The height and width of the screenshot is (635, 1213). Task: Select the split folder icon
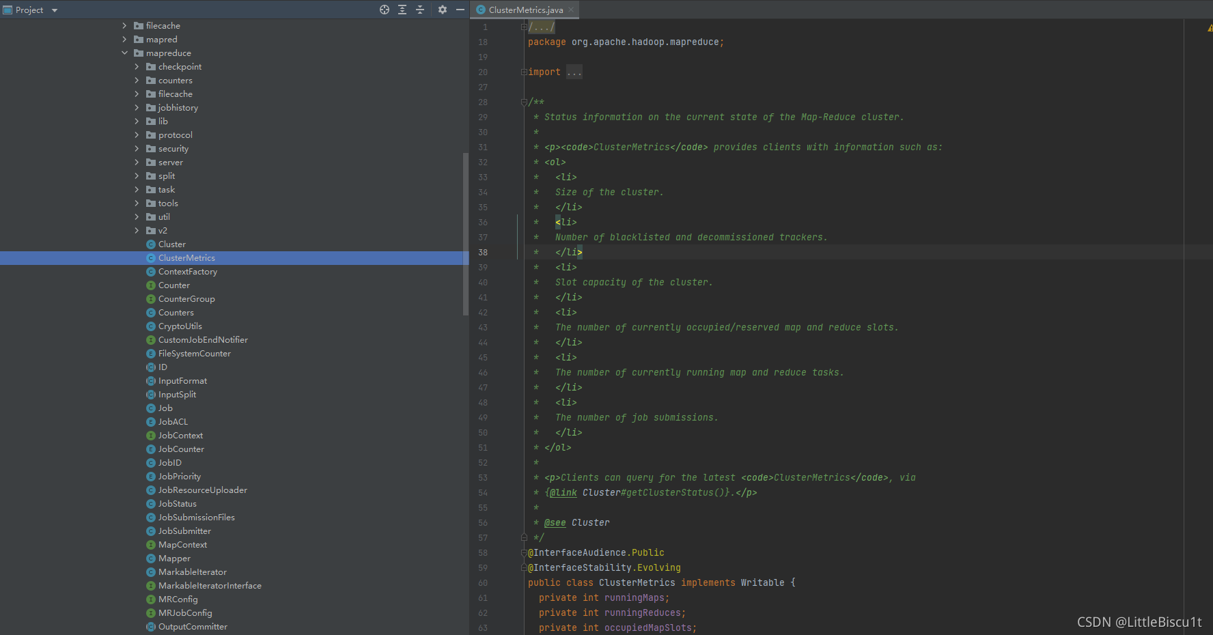click(x=151, y=175)
